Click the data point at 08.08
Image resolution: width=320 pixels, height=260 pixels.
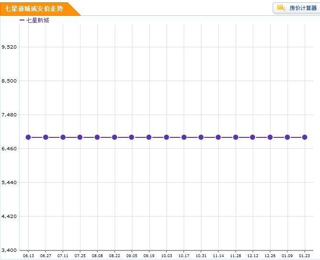tap(98, 137)
